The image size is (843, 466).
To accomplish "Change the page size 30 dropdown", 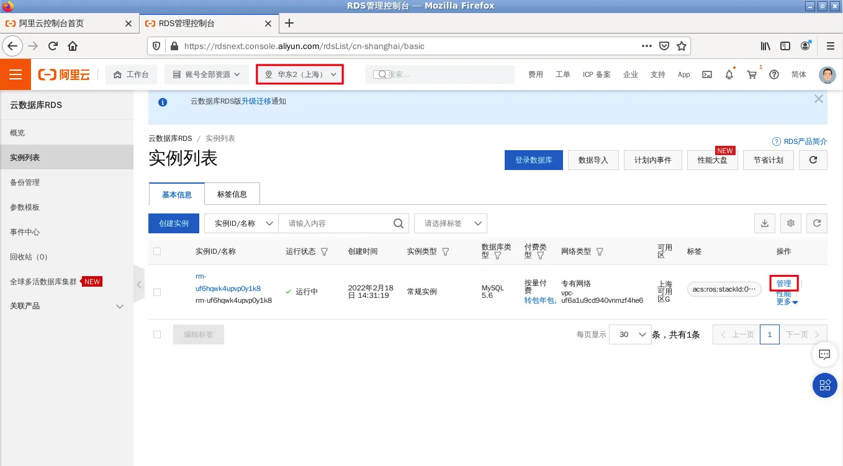I will tap(630, 334).
